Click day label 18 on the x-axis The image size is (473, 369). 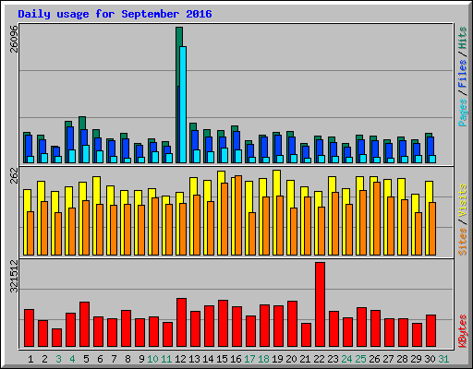tap(263, 359)
